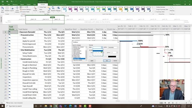Toggle the Critical Tasks checkbox

tap(38, 7)
